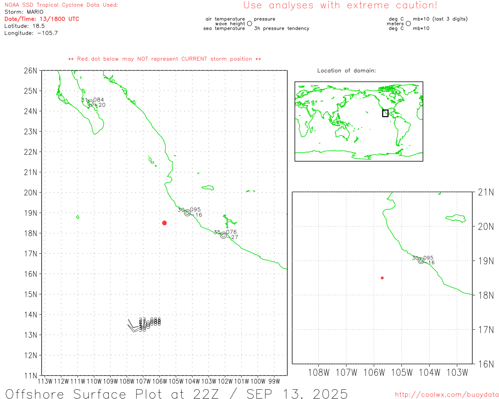Click the 'pressure' legend label
Image resolution: width=499 pixels, height=399 pixels.
(x=265, y=19)
